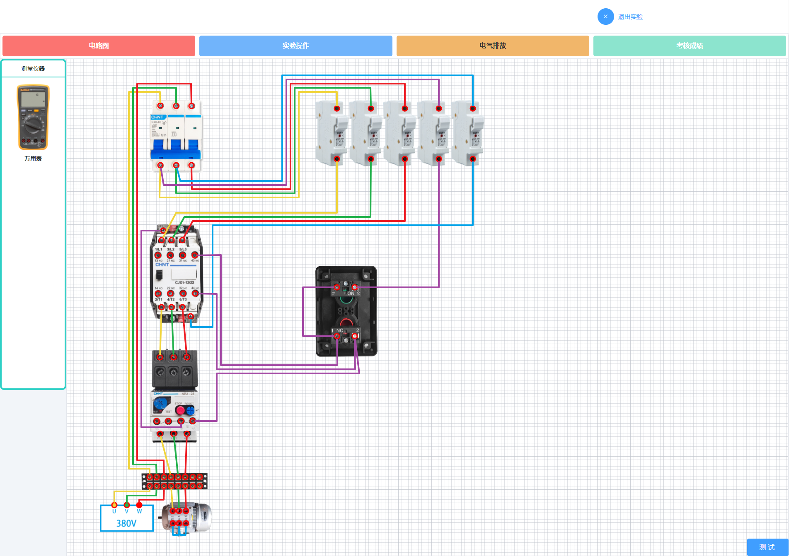789x556 pixels.
Task: Click the 测试 button
Action: point(767,547)
